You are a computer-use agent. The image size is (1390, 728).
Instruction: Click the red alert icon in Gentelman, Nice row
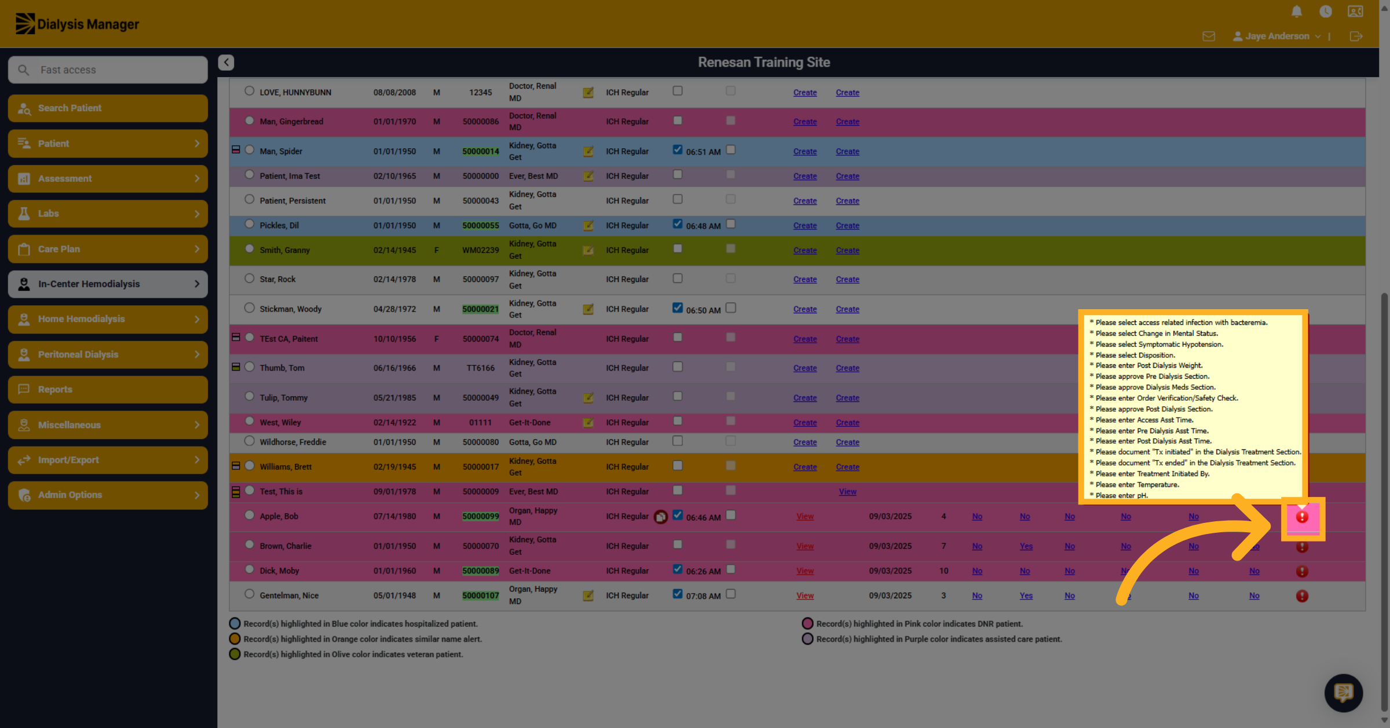1302,595
